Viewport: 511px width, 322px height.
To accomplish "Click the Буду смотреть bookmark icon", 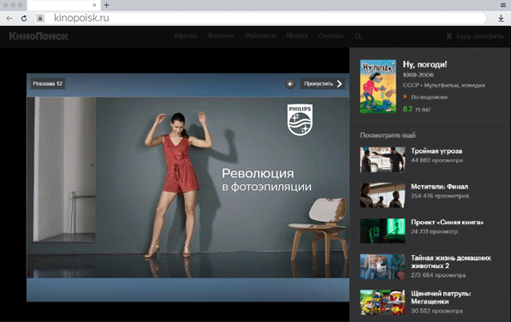I will point(449,36).
